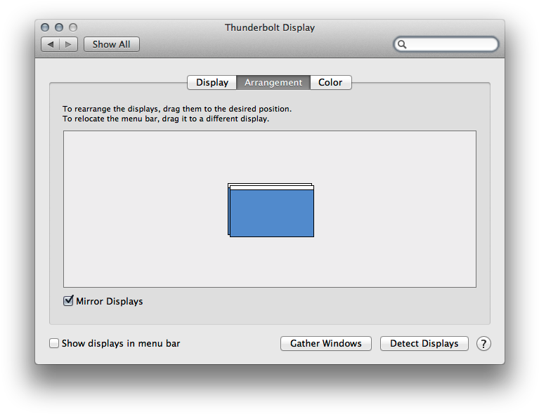The height and width of the screenshot is (414, 539).
Task: Click the "Thunderbolt Display" window title
Action: [270, 27]
